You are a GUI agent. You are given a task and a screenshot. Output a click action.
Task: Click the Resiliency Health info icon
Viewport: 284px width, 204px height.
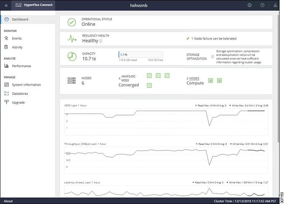(101, 41)
